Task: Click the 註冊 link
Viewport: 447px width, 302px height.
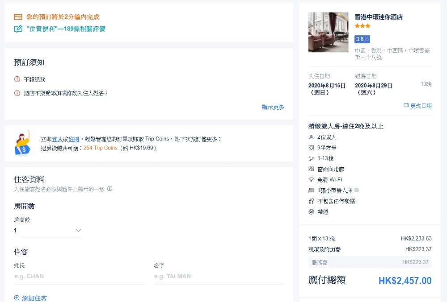Action: [x=74, y=139]
